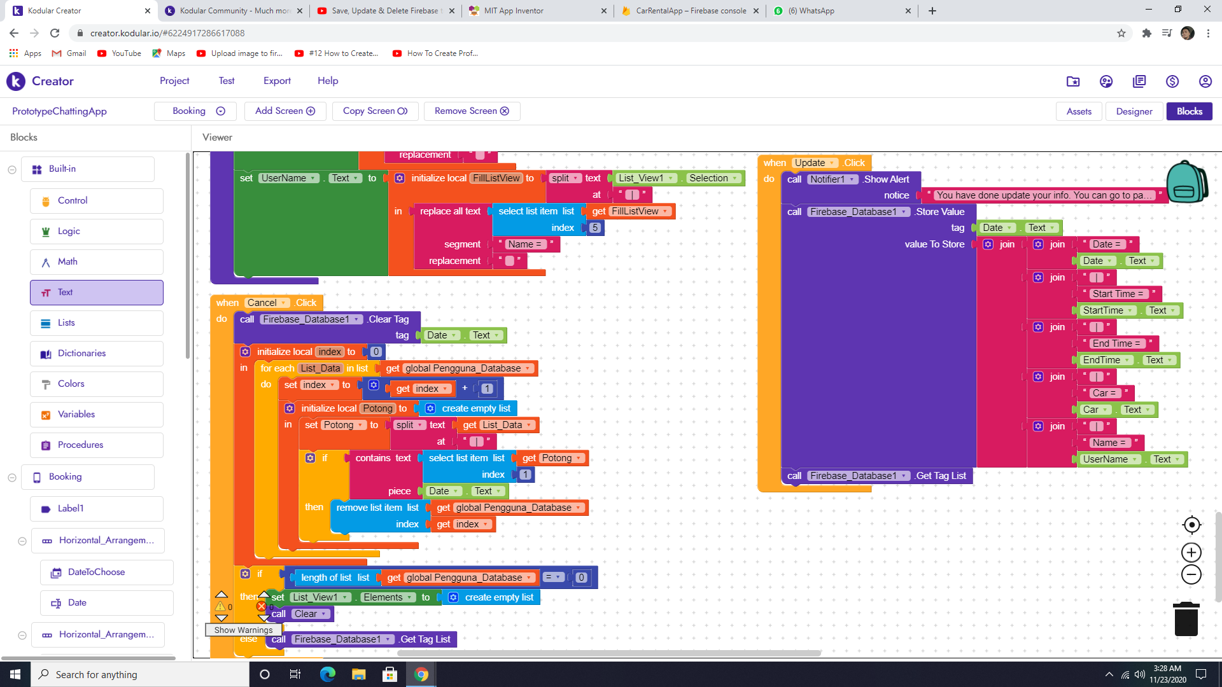This screenshot has width=1222, height=687.
Task: Zoom out with the minus icon
Action: coord(1191,574)
